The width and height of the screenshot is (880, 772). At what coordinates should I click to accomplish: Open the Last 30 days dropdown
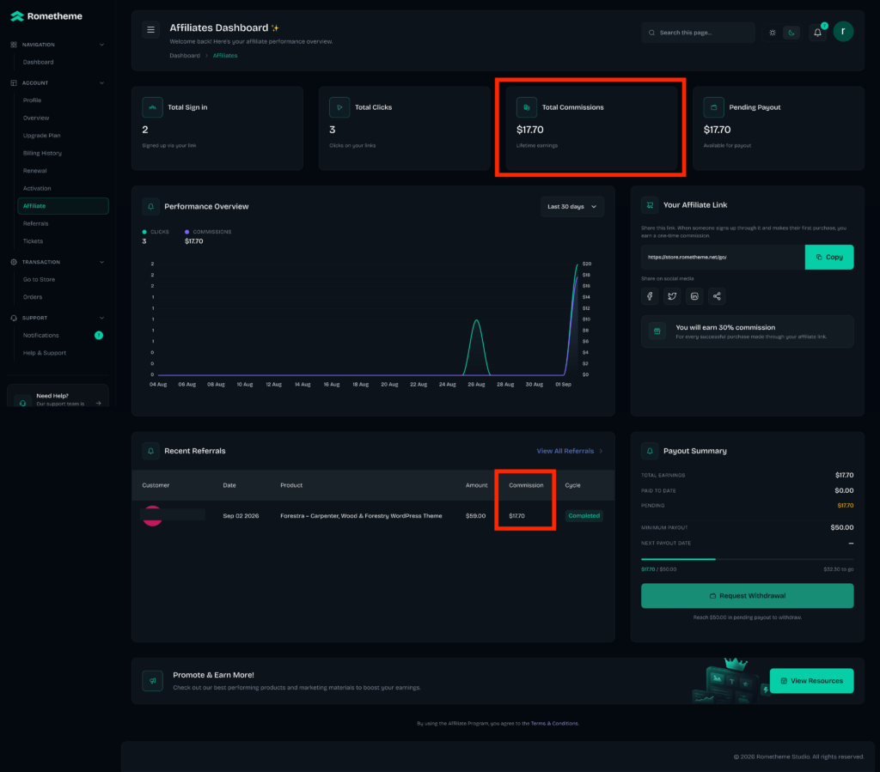click(x=571, y=206)
